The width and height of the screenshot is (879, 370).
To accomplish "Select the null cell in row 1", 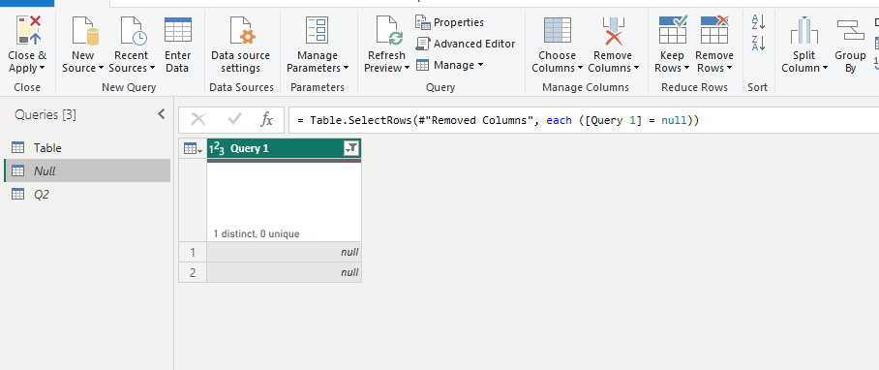I will [x=285, y=252].
